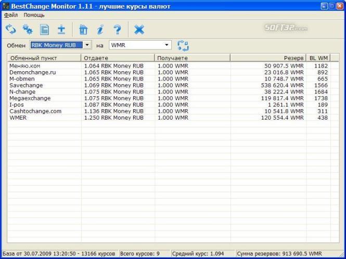Sort by BL WM column header
Image resolution: width=346 pixels, height=259 pixels.
(318, 58)
